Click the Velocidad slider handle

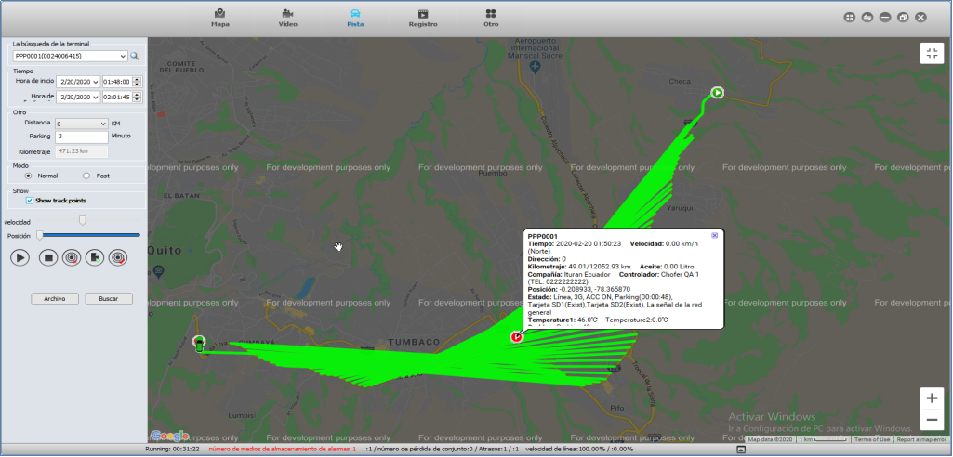(x=83, y=220)
